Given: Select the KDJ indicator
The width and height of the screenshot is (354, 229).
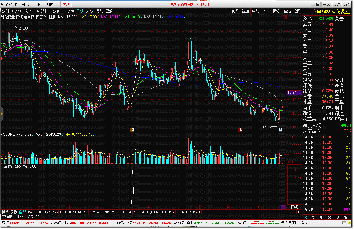Looking at the screenshot, I should 149,212.
